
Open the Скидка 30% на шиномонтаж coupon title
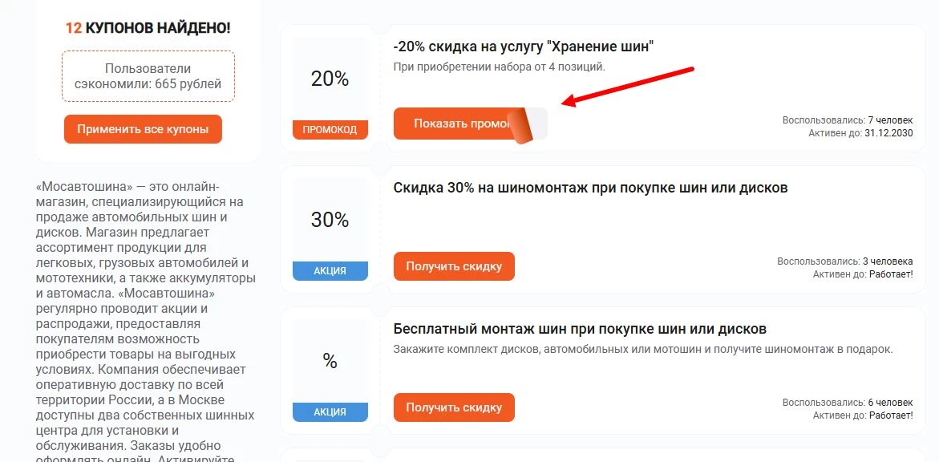590,188
